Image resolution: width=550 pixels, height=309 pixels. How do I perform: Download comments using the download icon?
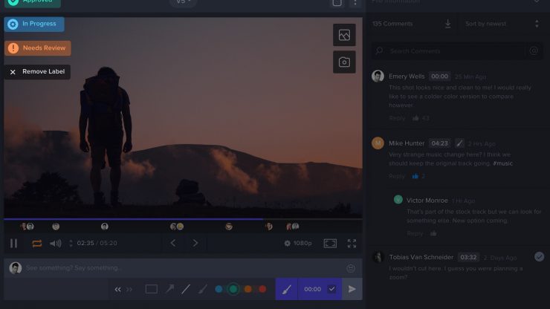pyautogui.click(x=448, y=24)
